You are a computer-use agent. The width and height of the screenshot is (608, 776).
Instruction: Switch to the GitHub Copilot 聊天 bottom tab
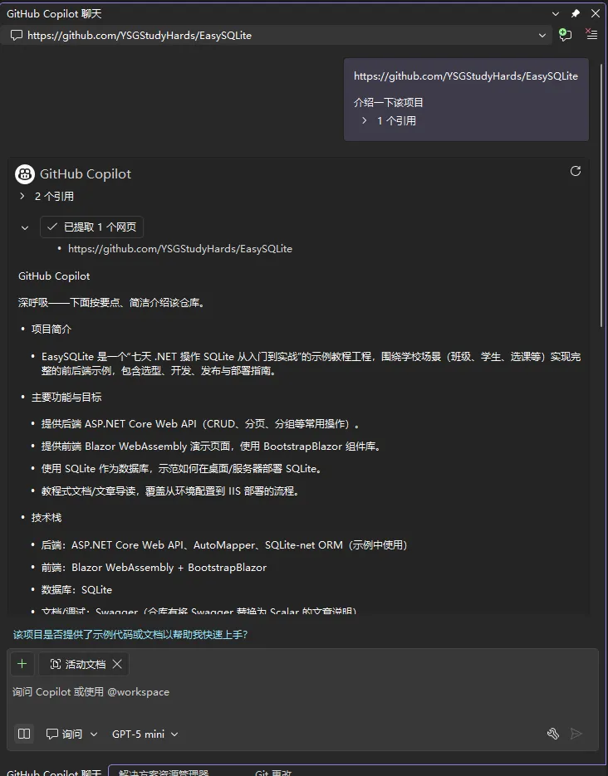[x=53, y=772]
